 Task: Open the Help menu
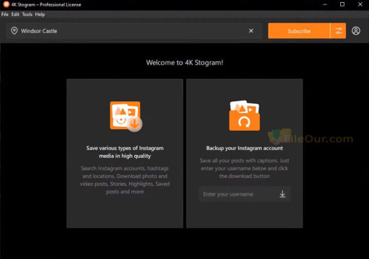(x=40, y=14)
